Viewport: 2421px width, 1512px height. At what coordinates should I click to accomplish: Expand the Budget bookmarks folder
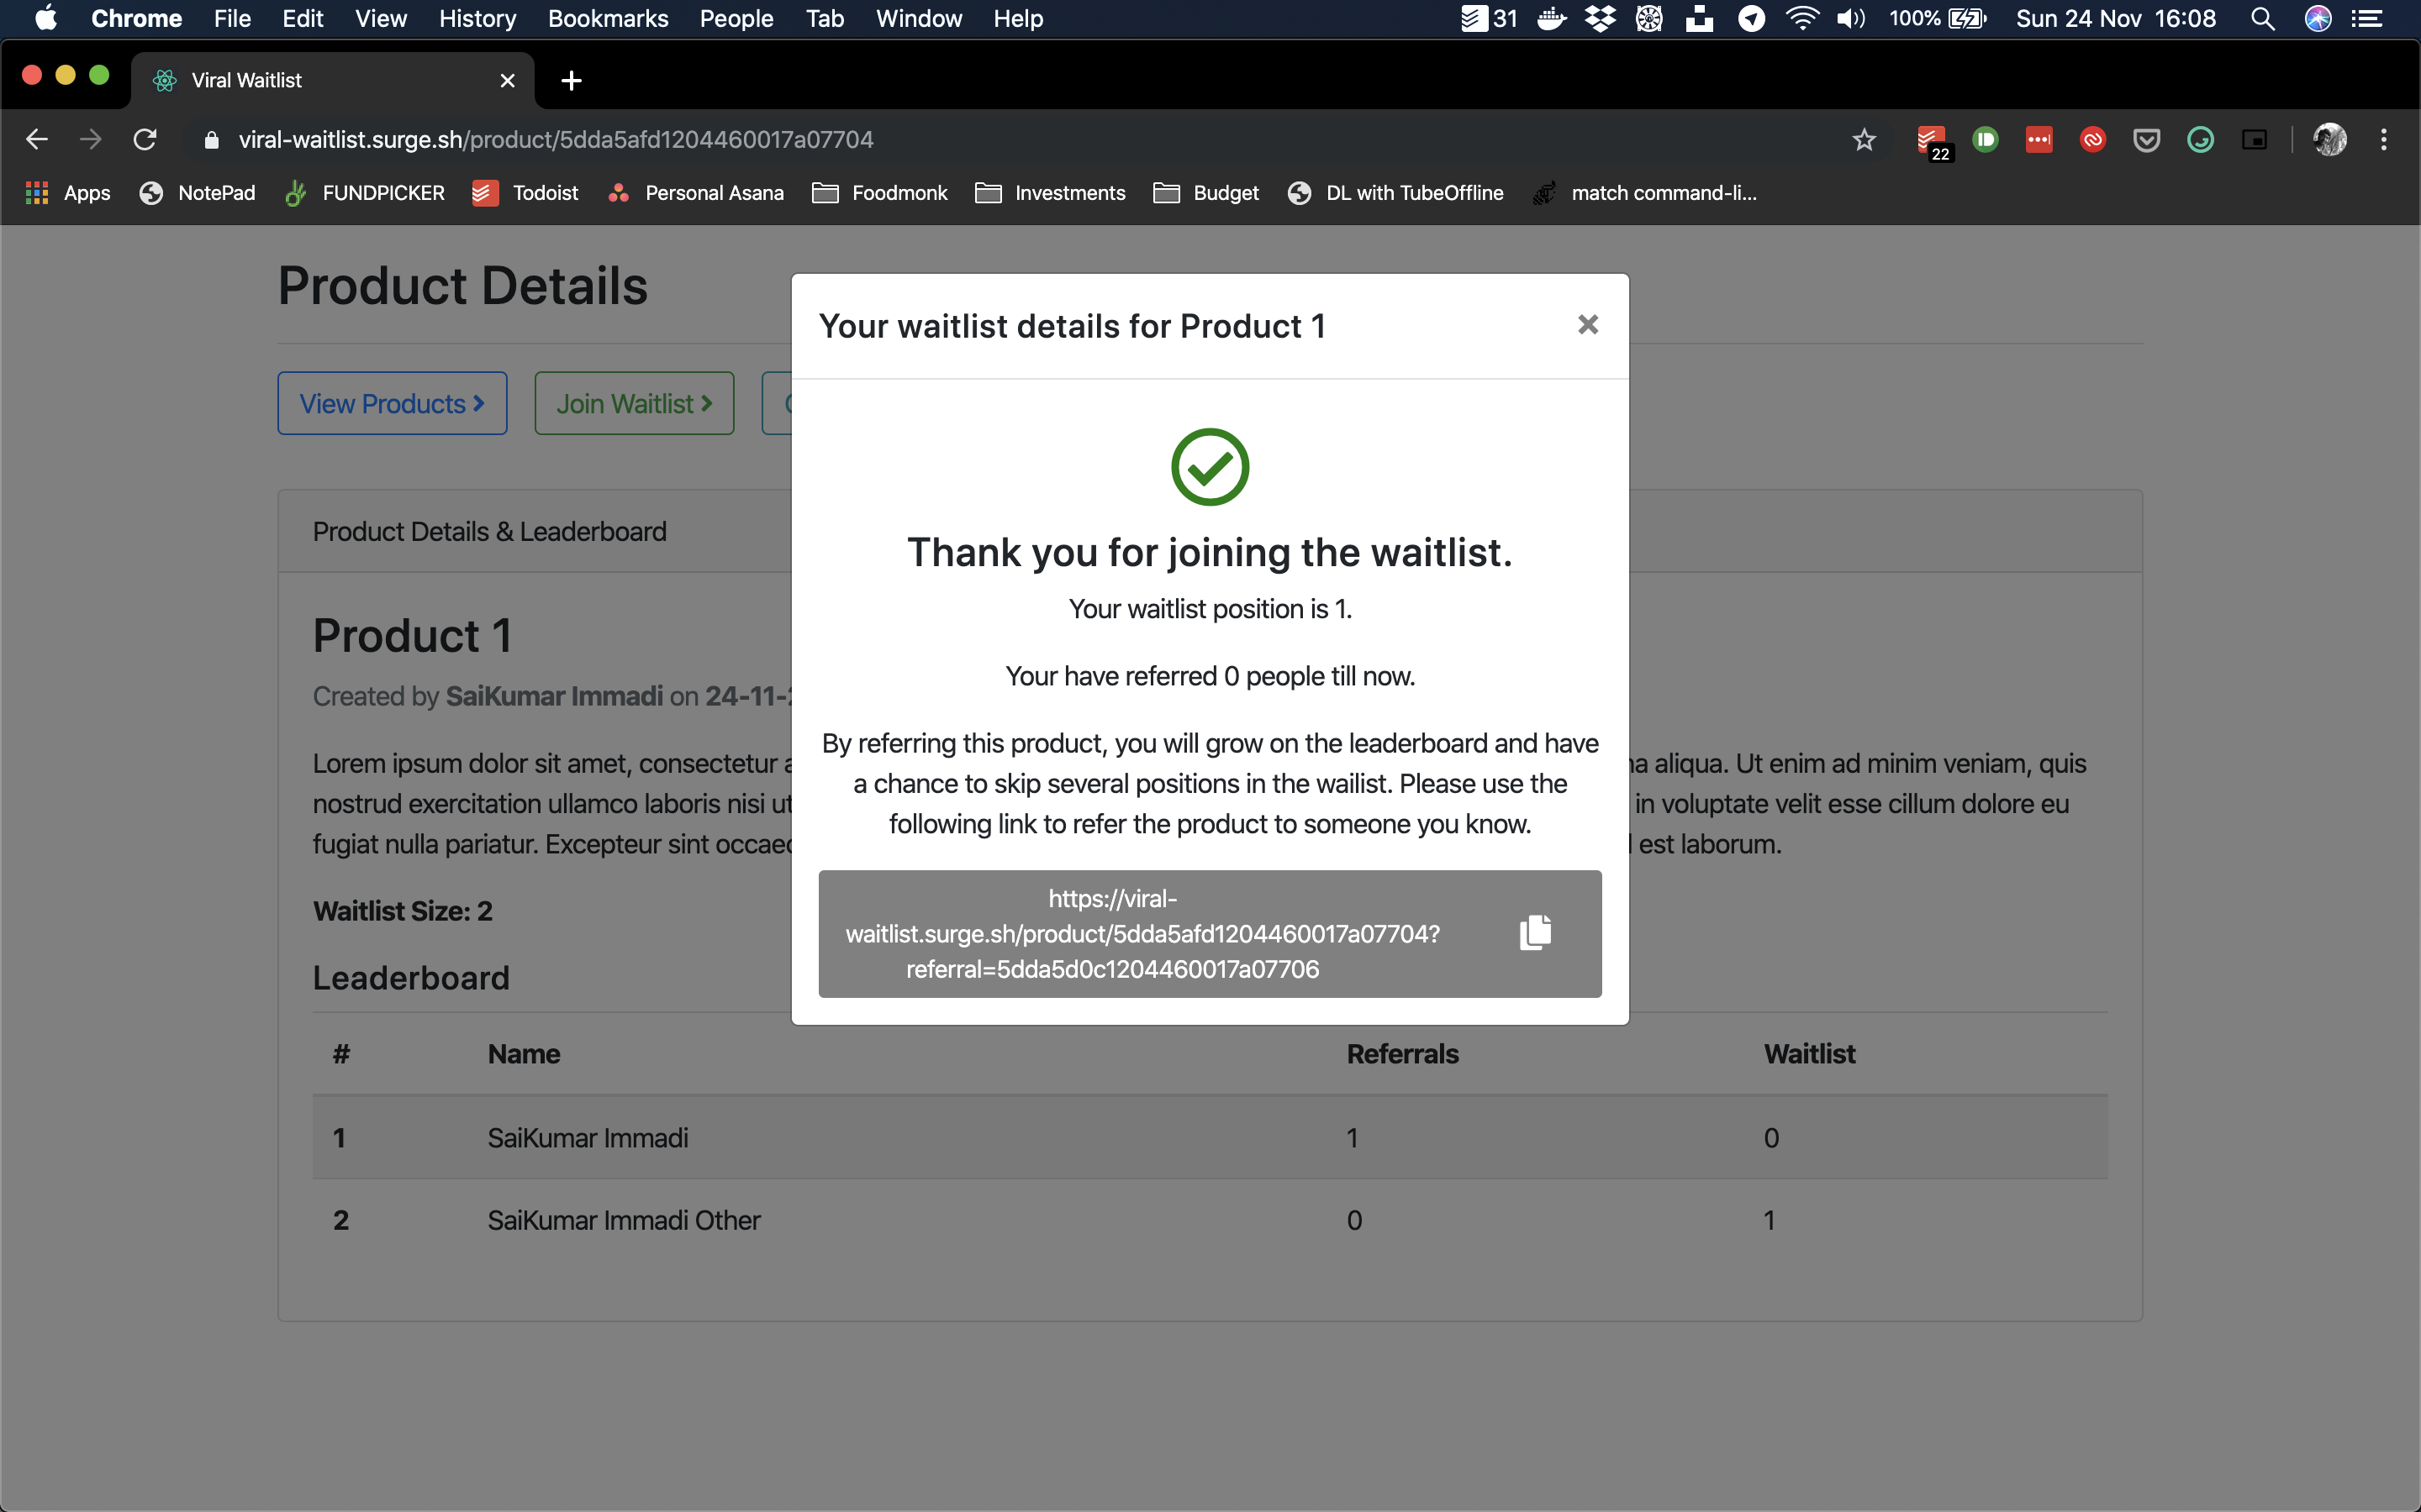pyautogui.click(x=1206, y=193)
